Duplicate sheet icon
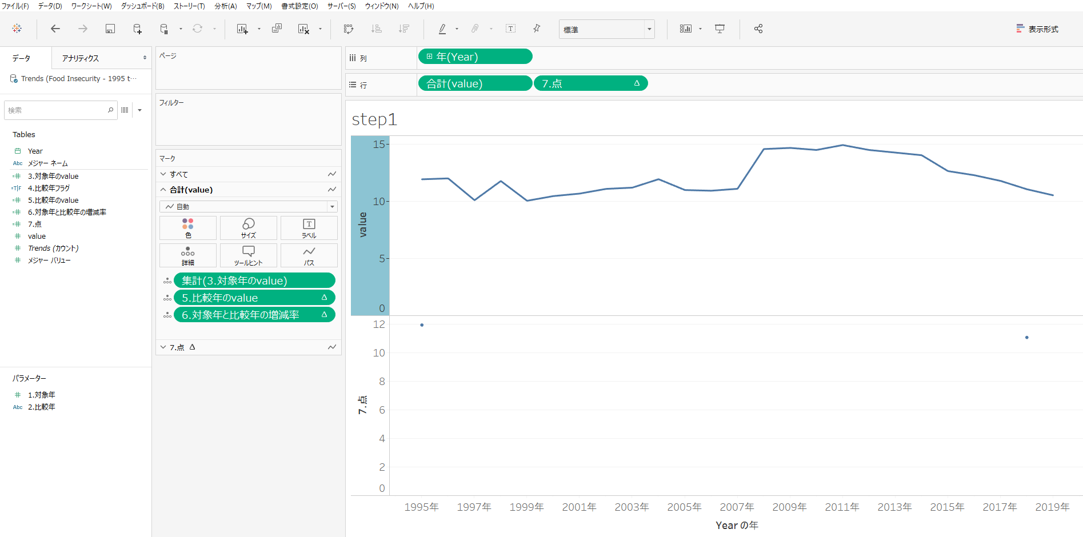Image resolution: width=1083 pixels, height=537 pixels. [277, 29]
